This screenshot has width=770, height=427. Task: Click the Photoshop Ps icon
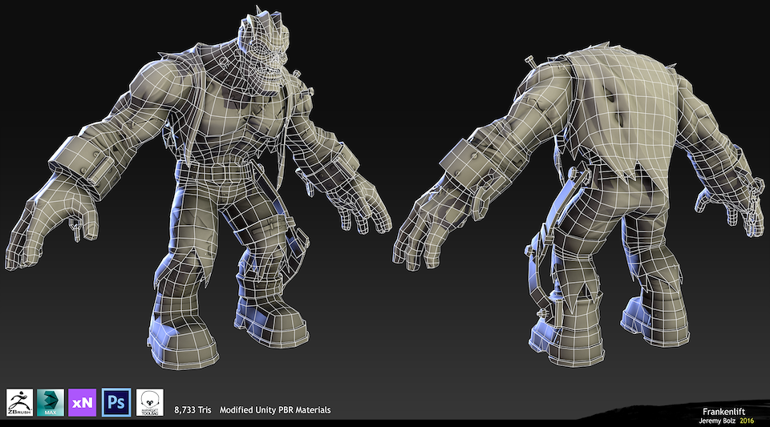pos(115,401)
